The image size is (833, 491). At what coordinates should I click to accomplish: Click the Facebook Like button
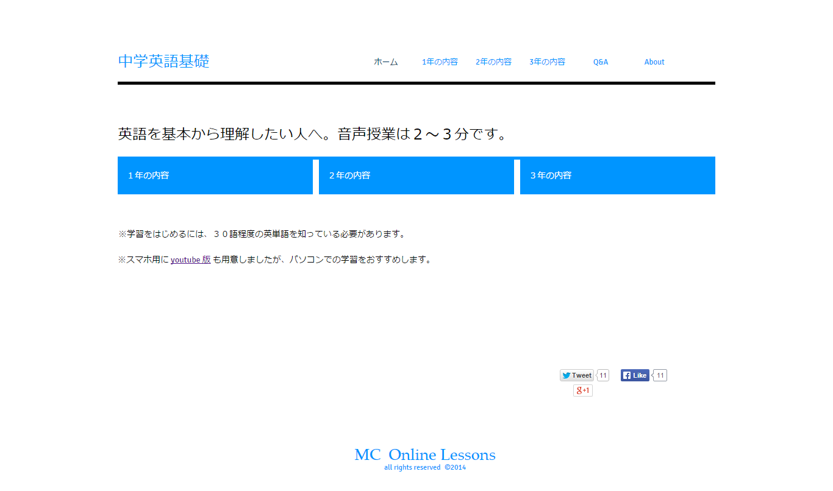tap(635, 375)
